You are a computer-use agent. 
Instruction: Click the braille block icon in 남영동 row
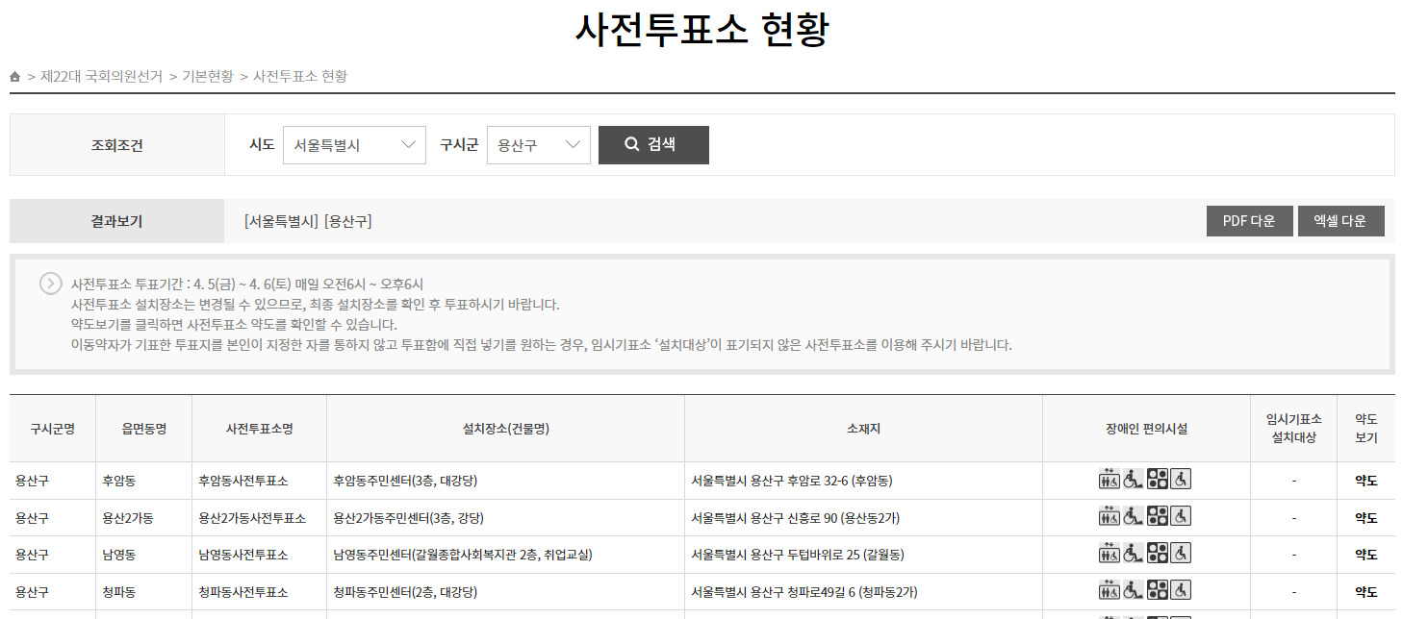[1157, 554]
